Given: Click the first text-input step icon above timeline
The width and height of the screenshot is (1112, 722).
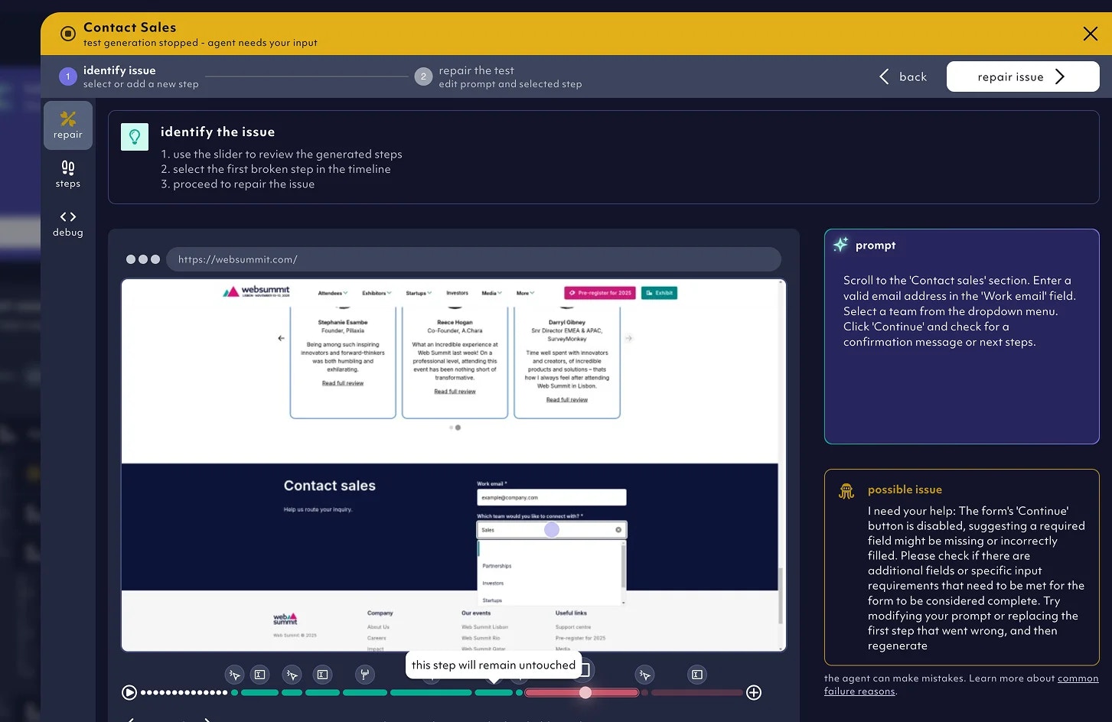Looking at the screenshot, I should point(260,675).
